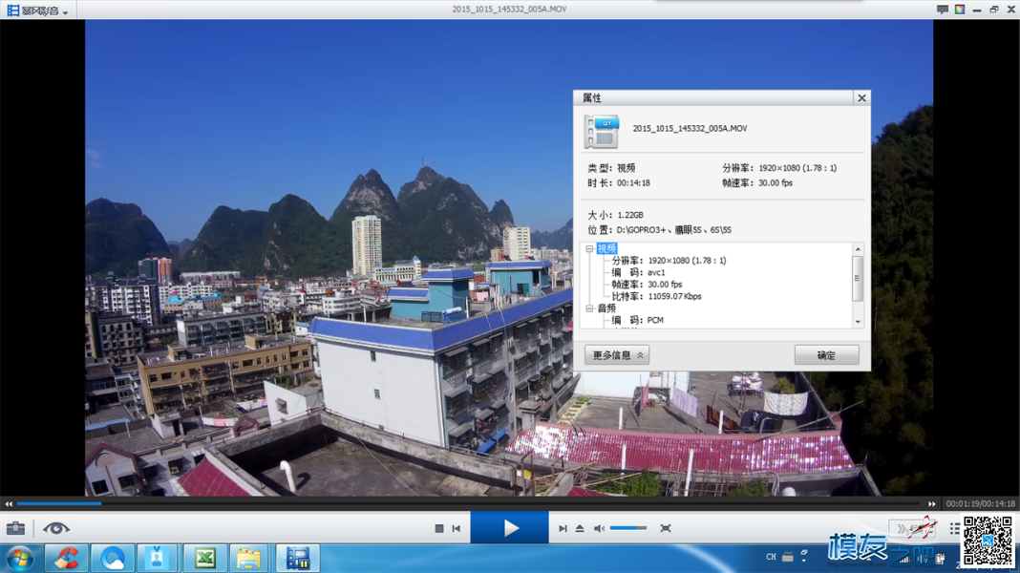Open the Windows Start menu
This screenshot has height=573, width=1020.
[20, 559]
